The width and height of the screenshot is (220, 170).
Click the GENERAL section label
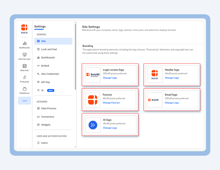42,34
